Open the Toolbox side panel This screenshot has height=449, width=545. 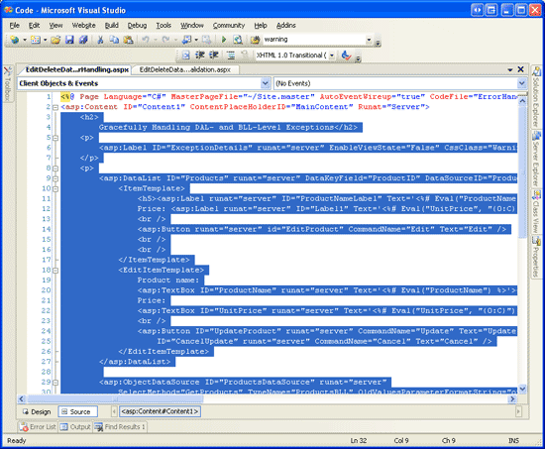(8, 83)
